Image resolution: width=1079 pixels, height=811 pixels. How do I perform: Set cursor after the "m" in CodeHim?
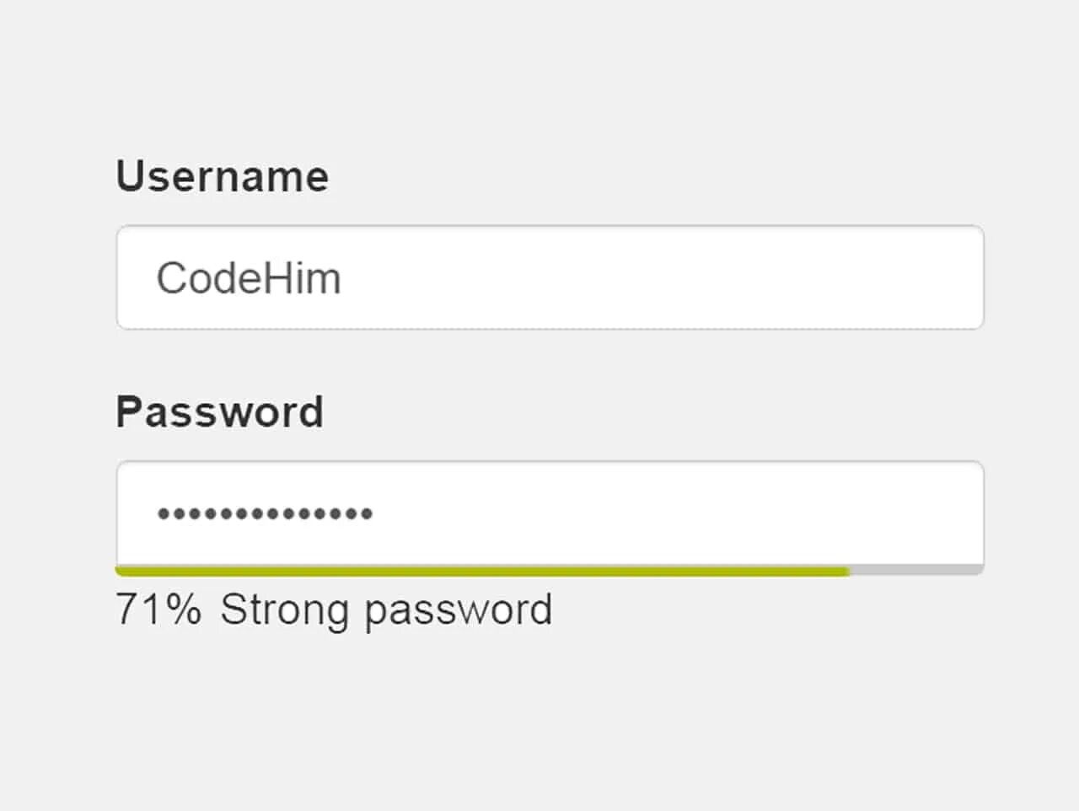pyautogui.click(x=342, y=278)
